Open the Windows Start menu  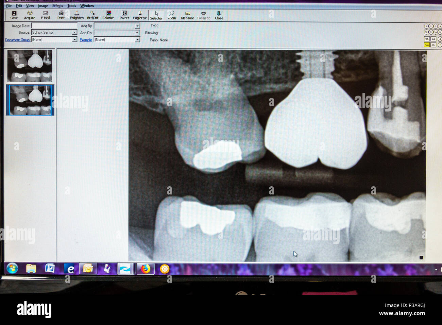coord(12,269)
